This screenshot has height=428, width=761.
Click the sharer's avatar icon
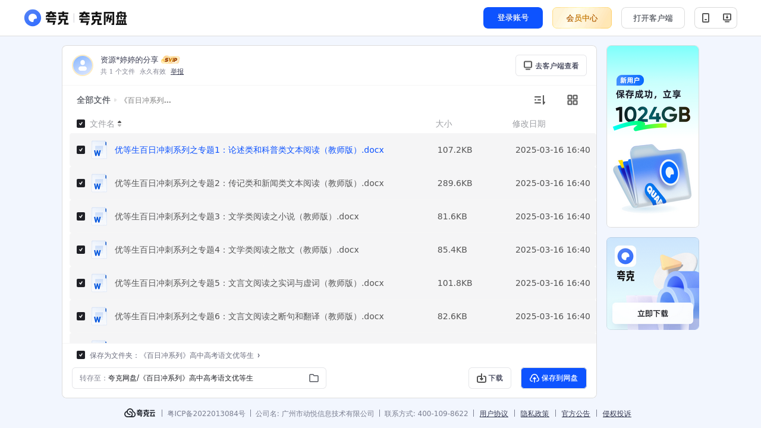click(x=83, y=65)
